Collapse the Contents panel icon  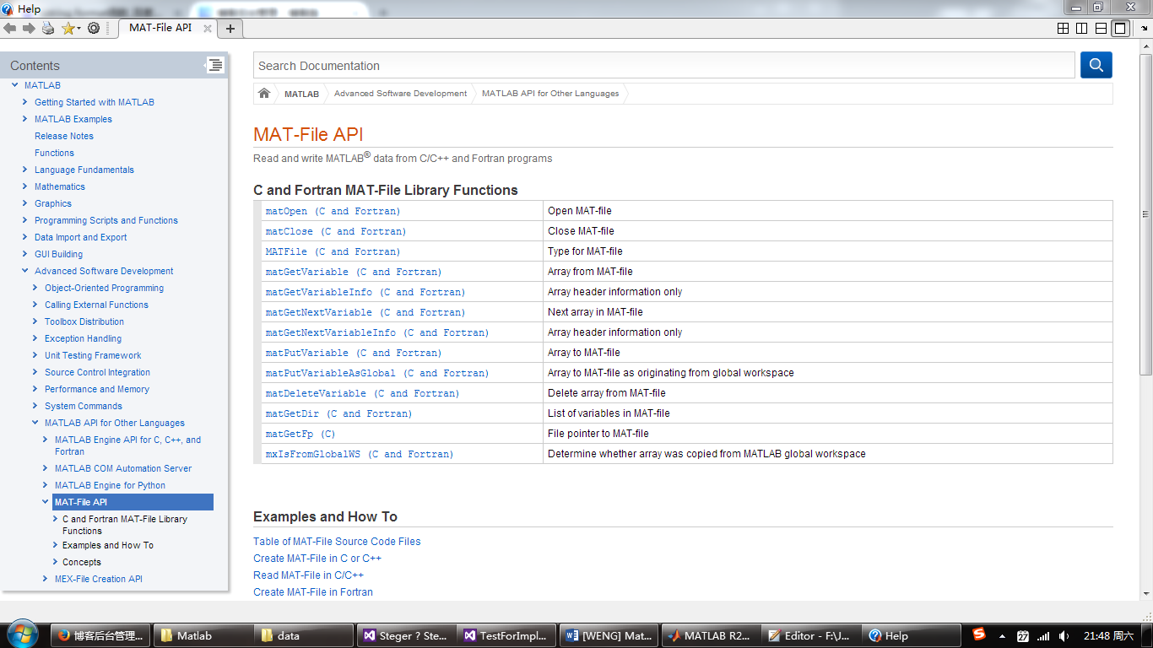click(x=215, y=65)
